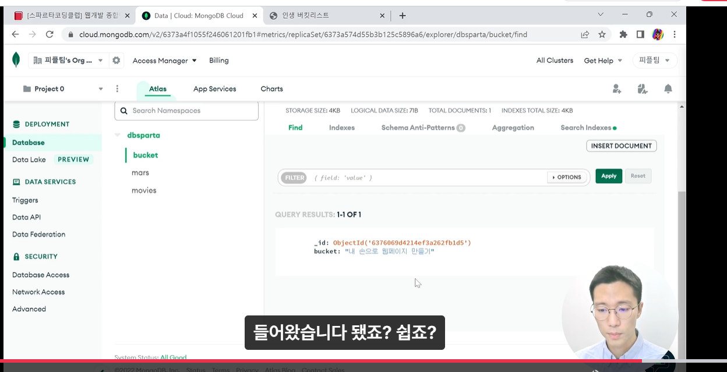
Task: Reload the page with refresh icon
Action: (x=50, y=34)
